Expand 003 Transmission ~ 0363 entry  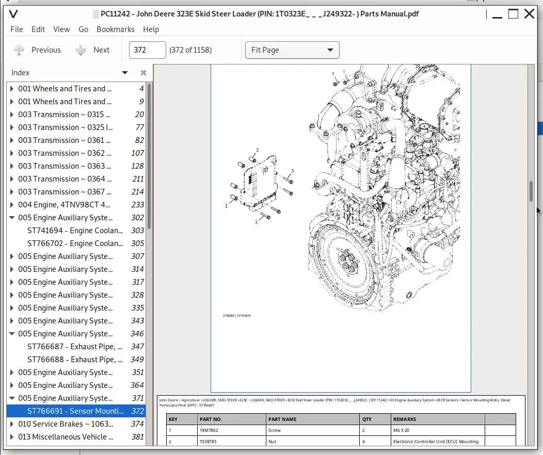pyautogui.click(x=12, y=166)
